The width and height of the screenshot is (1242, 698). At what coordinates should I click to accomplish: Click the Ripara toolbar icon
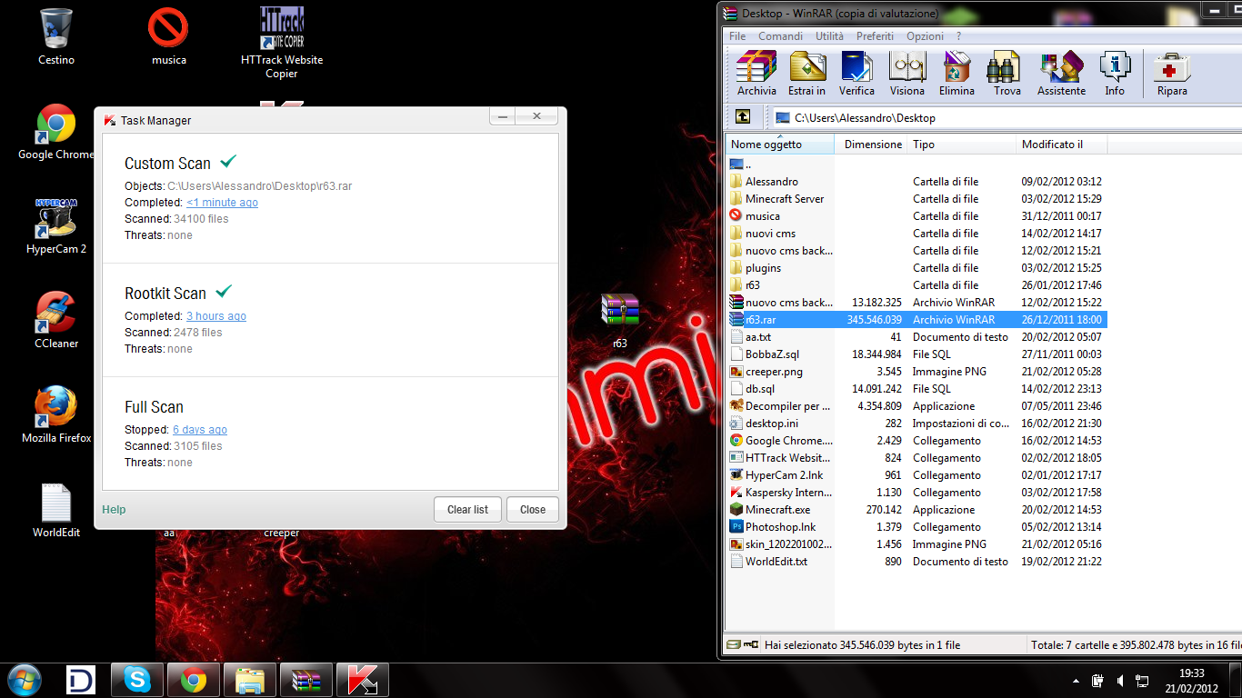pos(1172,74)
